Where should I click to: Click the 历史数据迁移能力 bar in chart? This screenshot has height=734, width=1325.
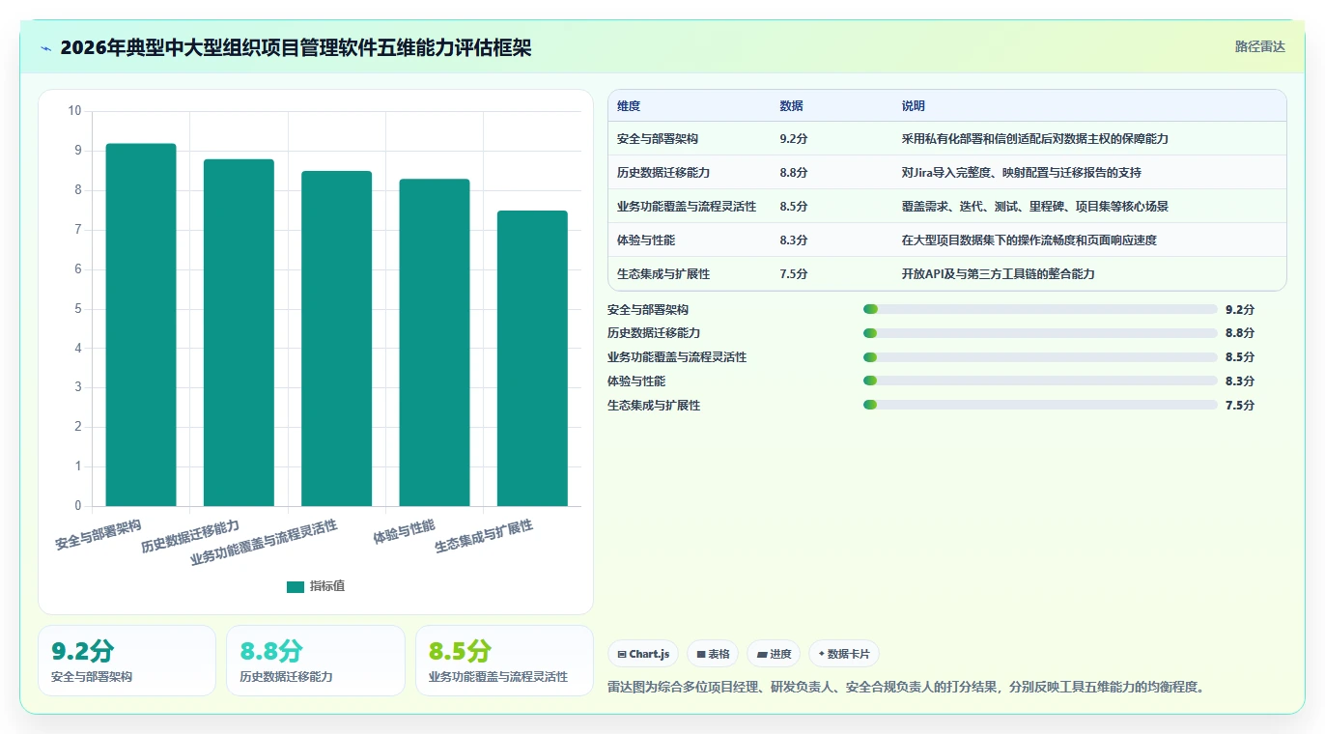click(239, 332)
